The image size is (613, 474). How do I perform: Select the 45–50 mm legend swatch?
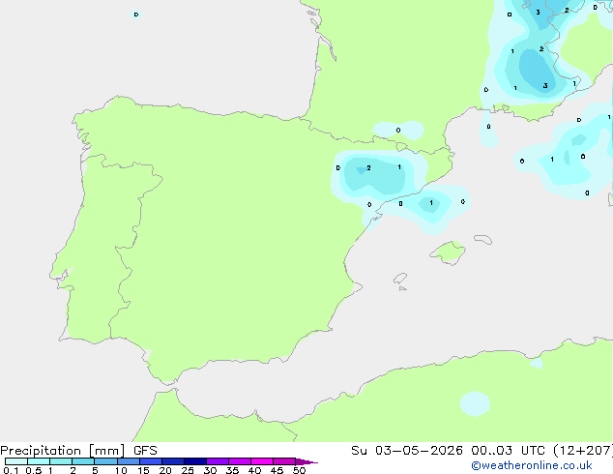click(284, 461)
